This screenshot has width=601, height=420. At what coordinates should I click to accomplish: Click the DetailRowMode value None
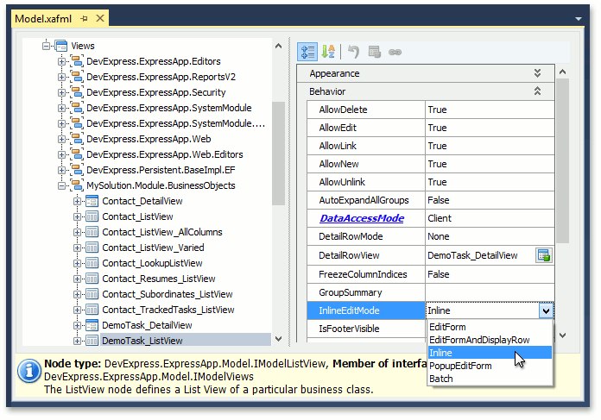tap(490, 236)
